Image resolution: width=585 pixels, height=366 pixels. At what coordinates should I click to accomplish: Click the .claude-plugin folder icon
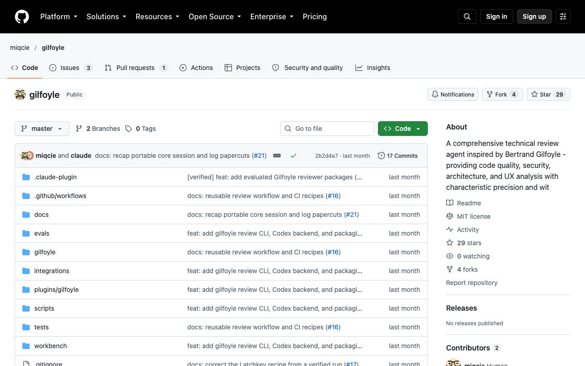point(26,177)
